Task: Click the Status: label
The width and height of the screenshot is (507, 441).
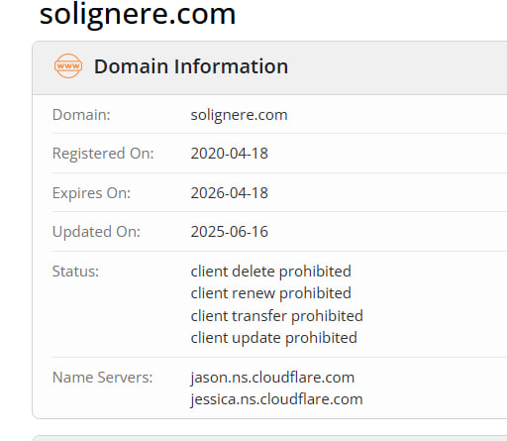Action: click(x=75, y=272)
